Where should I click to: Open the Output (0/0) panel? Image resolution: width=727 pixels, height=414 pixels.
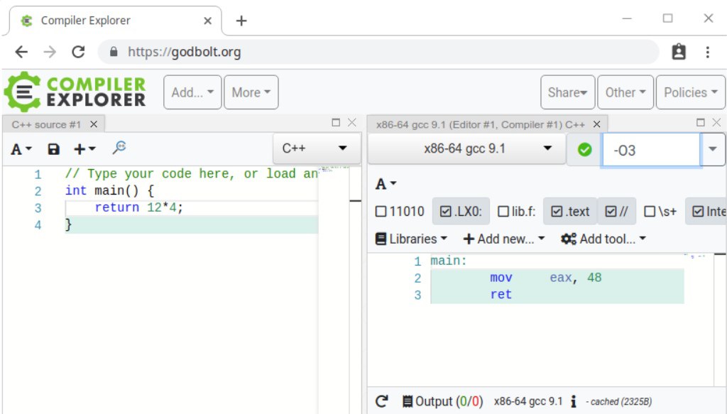coord(442,401)
